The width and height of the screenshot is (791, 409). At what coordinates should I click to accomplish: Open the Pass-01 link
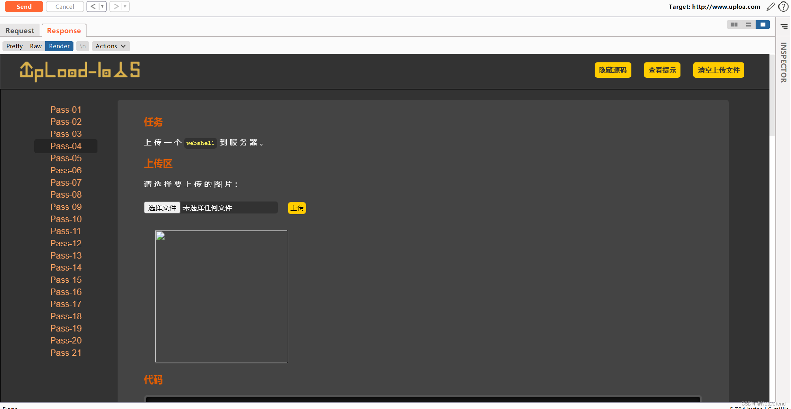pyautogui.click(x=66, y=110)
